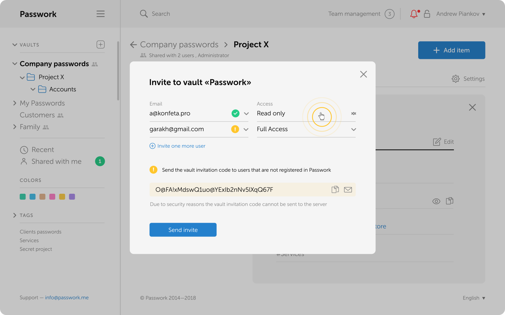Open Full Access dropdown for garakh@gmail.com
The image size is (505, 315).
coord(353,129)
